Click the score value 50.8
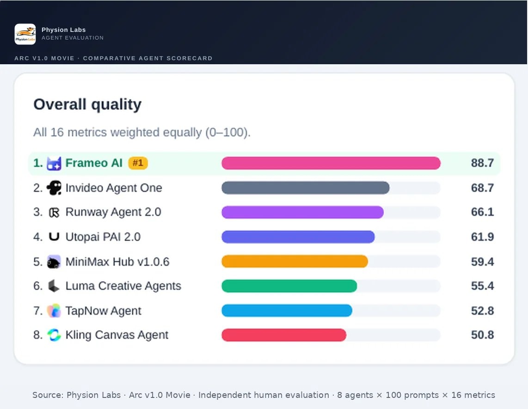528x409 pixels. pos(482,335)
